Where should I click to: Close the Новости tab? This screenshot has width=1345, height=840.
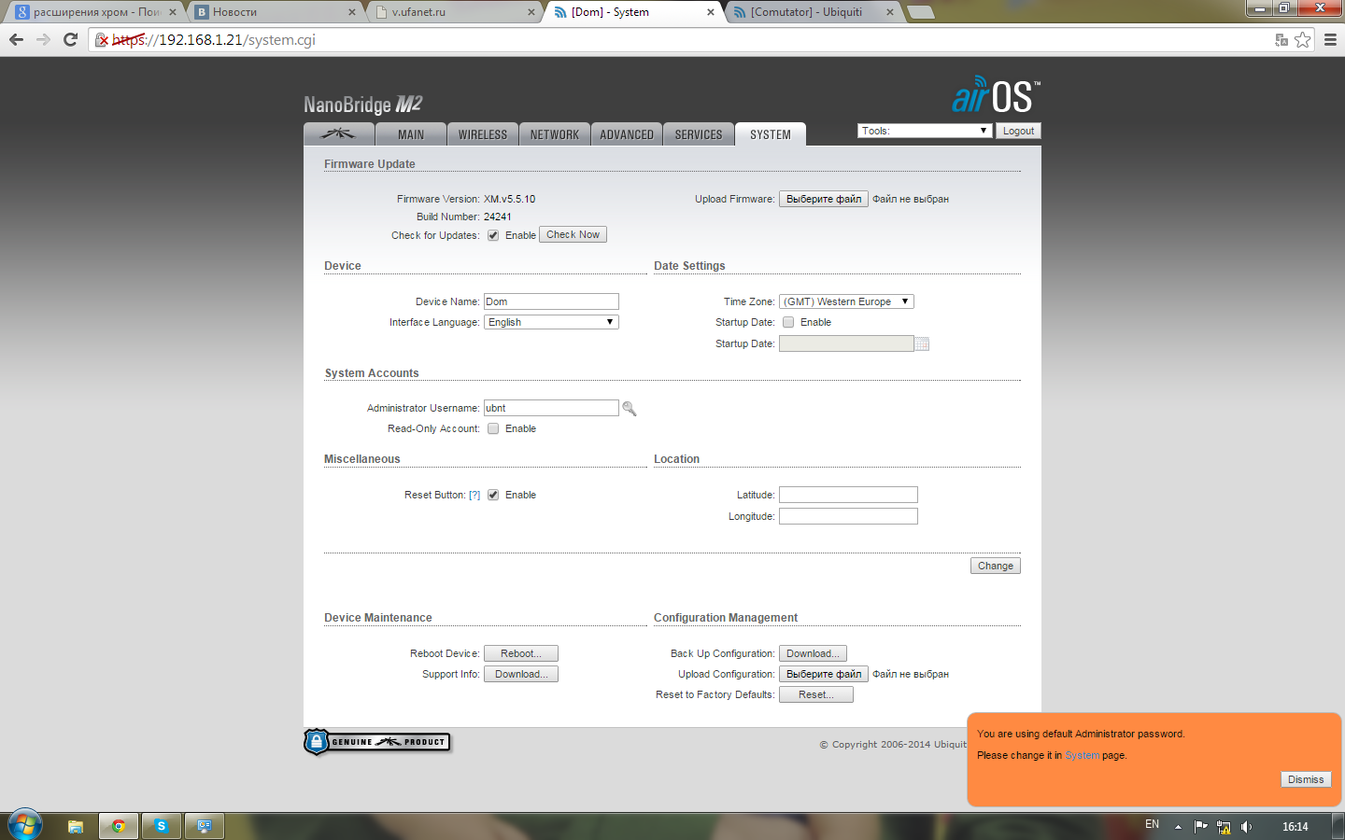352,12
